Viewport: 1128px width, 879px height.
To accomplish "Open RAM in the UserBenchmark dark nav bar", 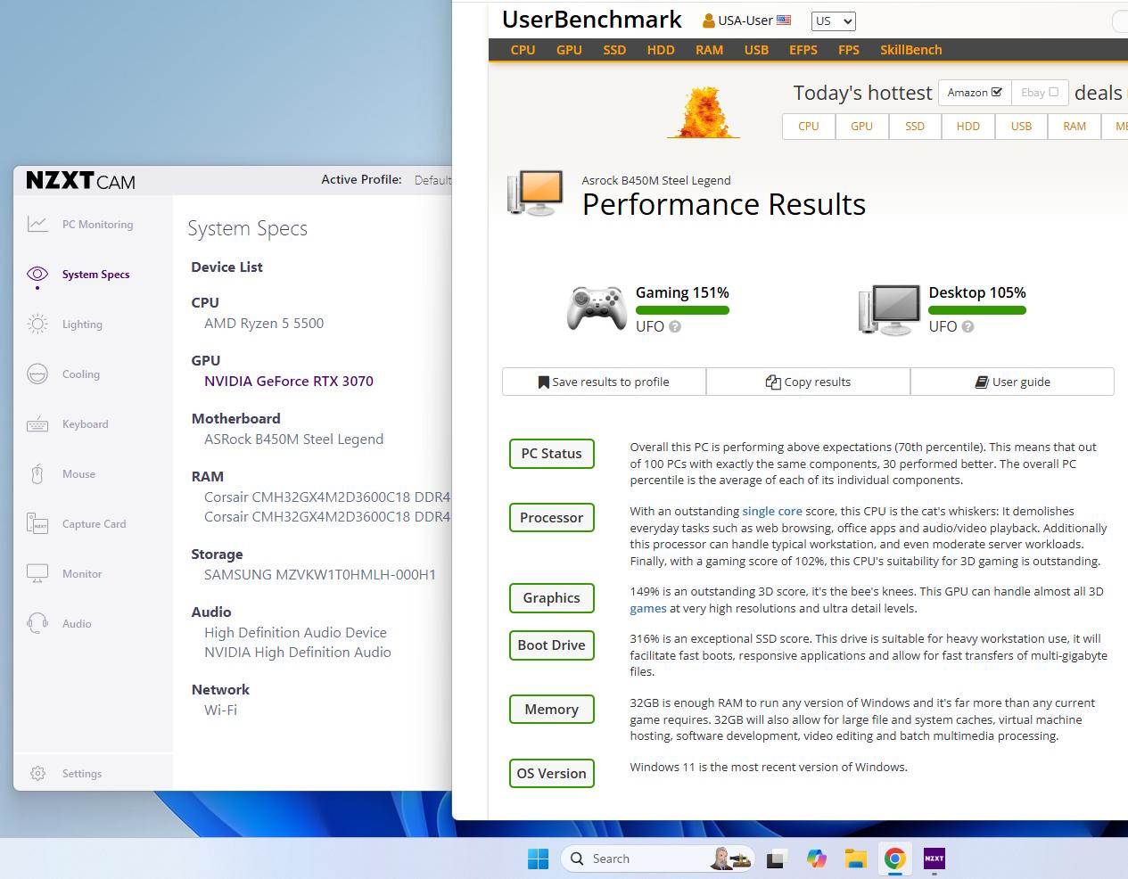I will 710,50.
